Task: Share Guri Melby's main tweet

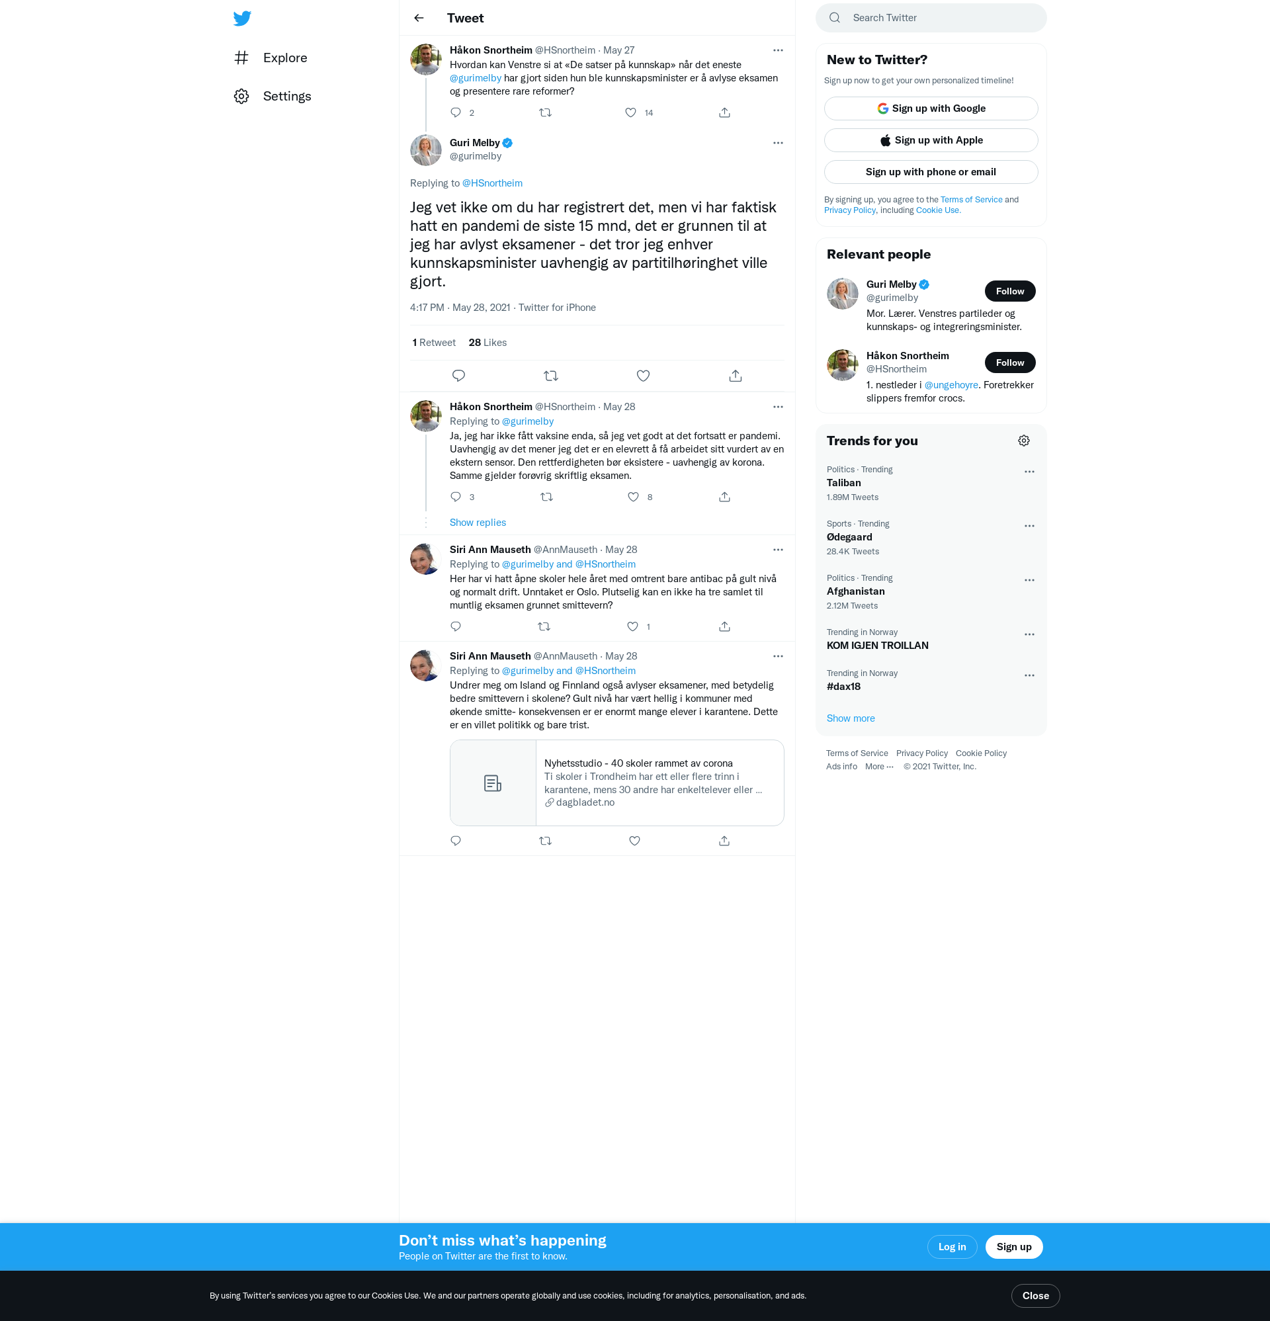Action: [736, 376]
